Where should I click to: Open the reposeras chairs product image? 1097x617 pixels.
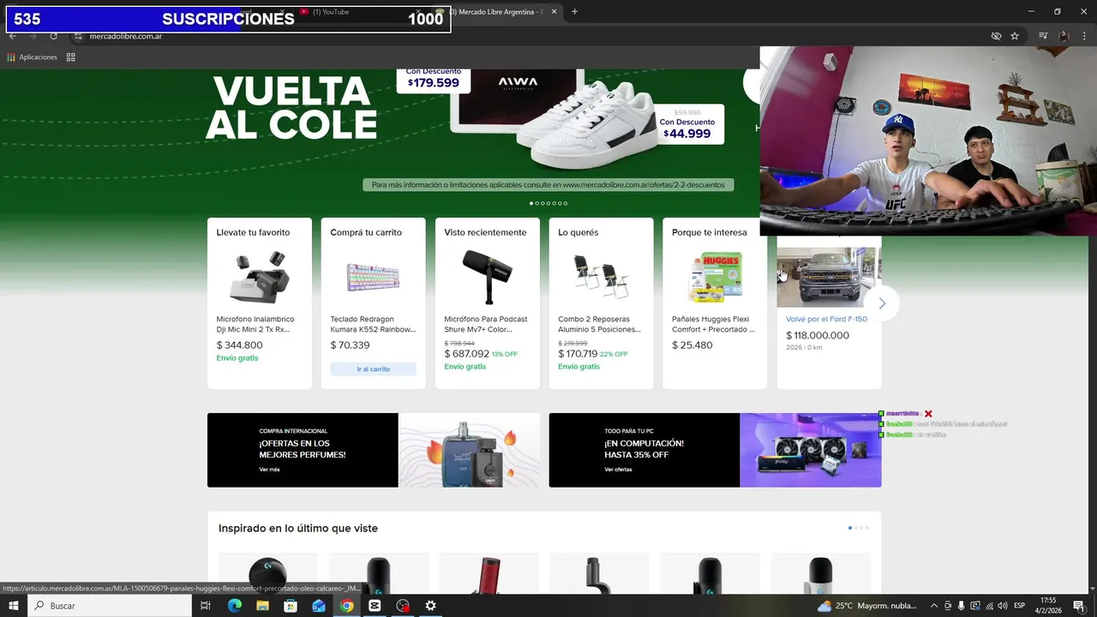(x=601, y=277)
